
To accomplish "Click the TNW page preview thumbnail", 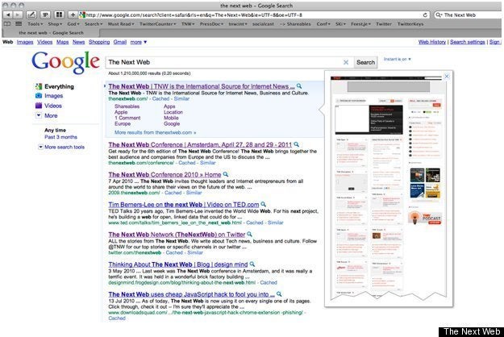I will [x=389, y=187].
